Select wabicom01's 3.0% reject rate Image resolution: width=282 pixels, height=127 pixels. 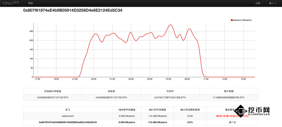[x=190, y=116]
